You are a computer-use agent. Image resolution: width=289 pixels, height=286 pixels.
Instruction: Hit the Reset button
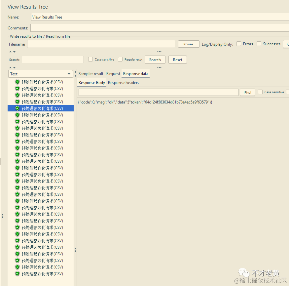pos(177,60)
